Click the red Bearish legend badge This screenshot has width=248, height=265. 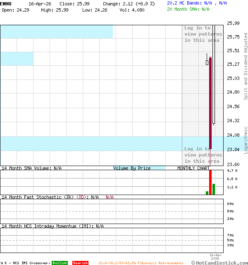[80, 263]
